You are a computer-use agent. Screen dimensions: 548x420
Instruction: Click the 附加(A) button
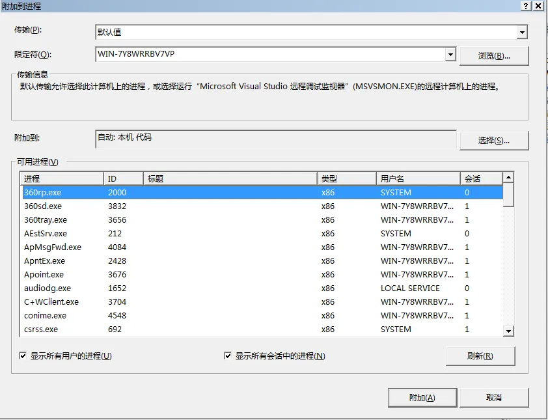pos(422,398)
